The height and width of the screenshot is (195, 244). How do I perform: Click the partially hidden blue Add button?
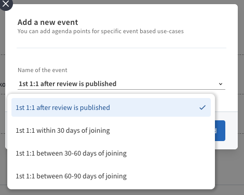pos(220,131)
